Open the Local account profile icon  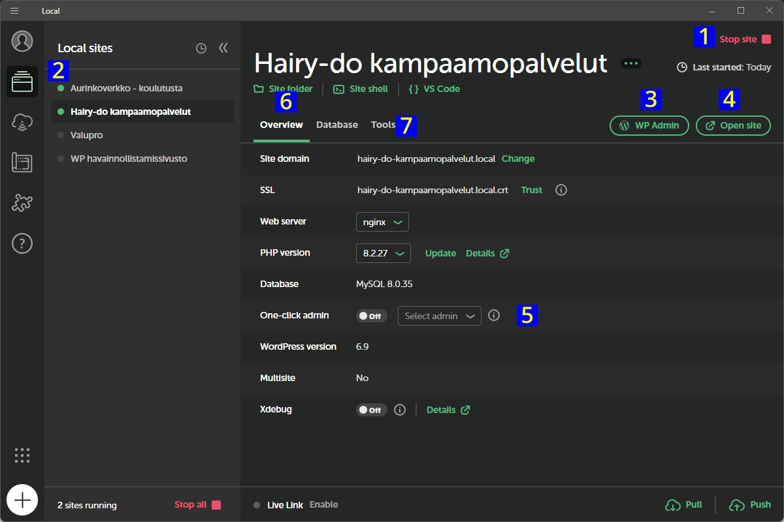(22, 41)
